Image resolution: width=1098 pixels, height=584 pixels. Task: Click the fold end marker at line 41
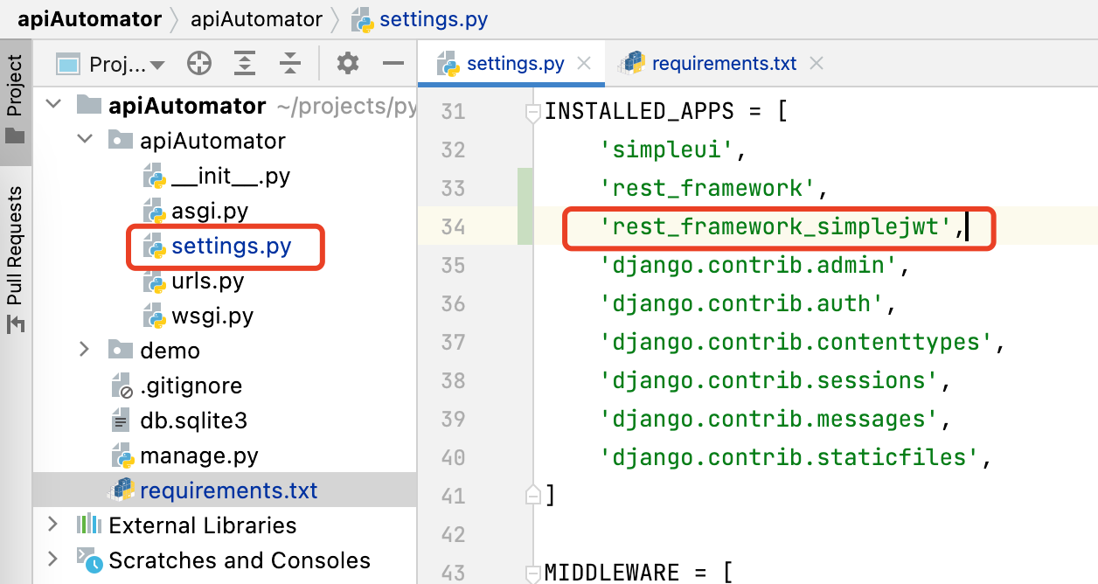[x=532, y=496]
